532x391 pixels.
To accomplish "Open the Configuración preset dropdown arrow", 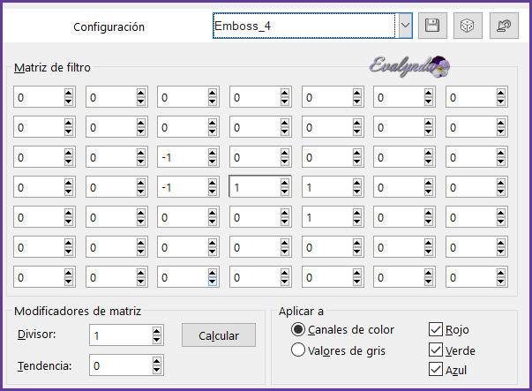I will pyautogui.click(x=405, y=26).
